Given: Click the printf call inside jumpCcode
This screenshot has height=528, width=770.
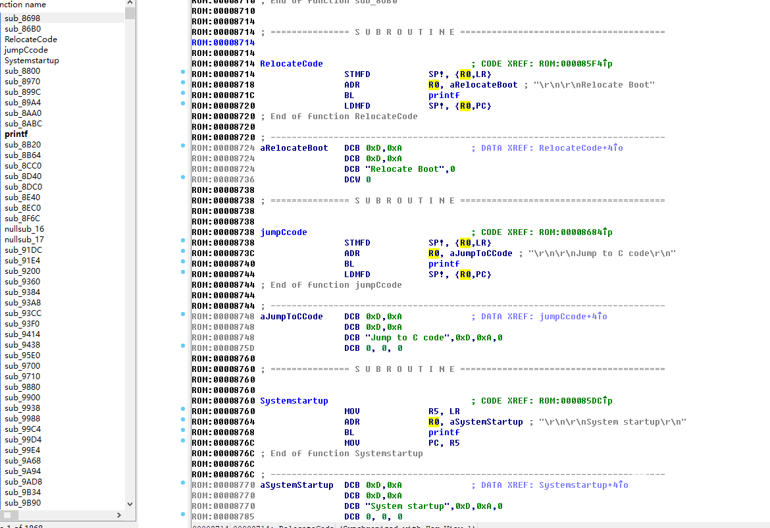Looking at the screenshot, I should tap(444, 263).
